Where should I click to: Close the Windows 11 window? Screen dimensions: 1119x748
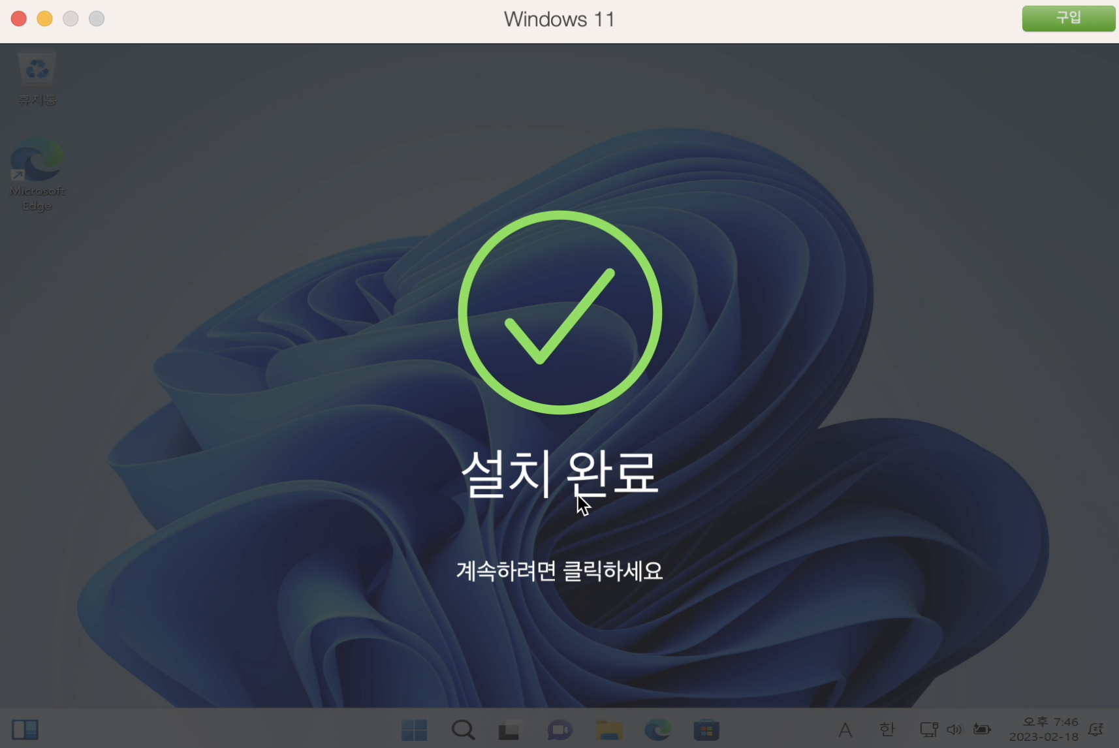(x=19, y=19)
